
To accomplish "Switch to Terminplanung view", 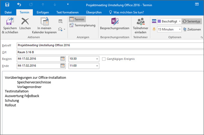I will tap(82, 25).
